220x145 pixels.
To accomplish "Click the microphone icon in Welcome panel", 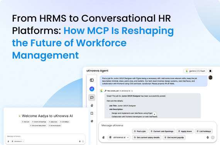I will click(x=80, y=142).
